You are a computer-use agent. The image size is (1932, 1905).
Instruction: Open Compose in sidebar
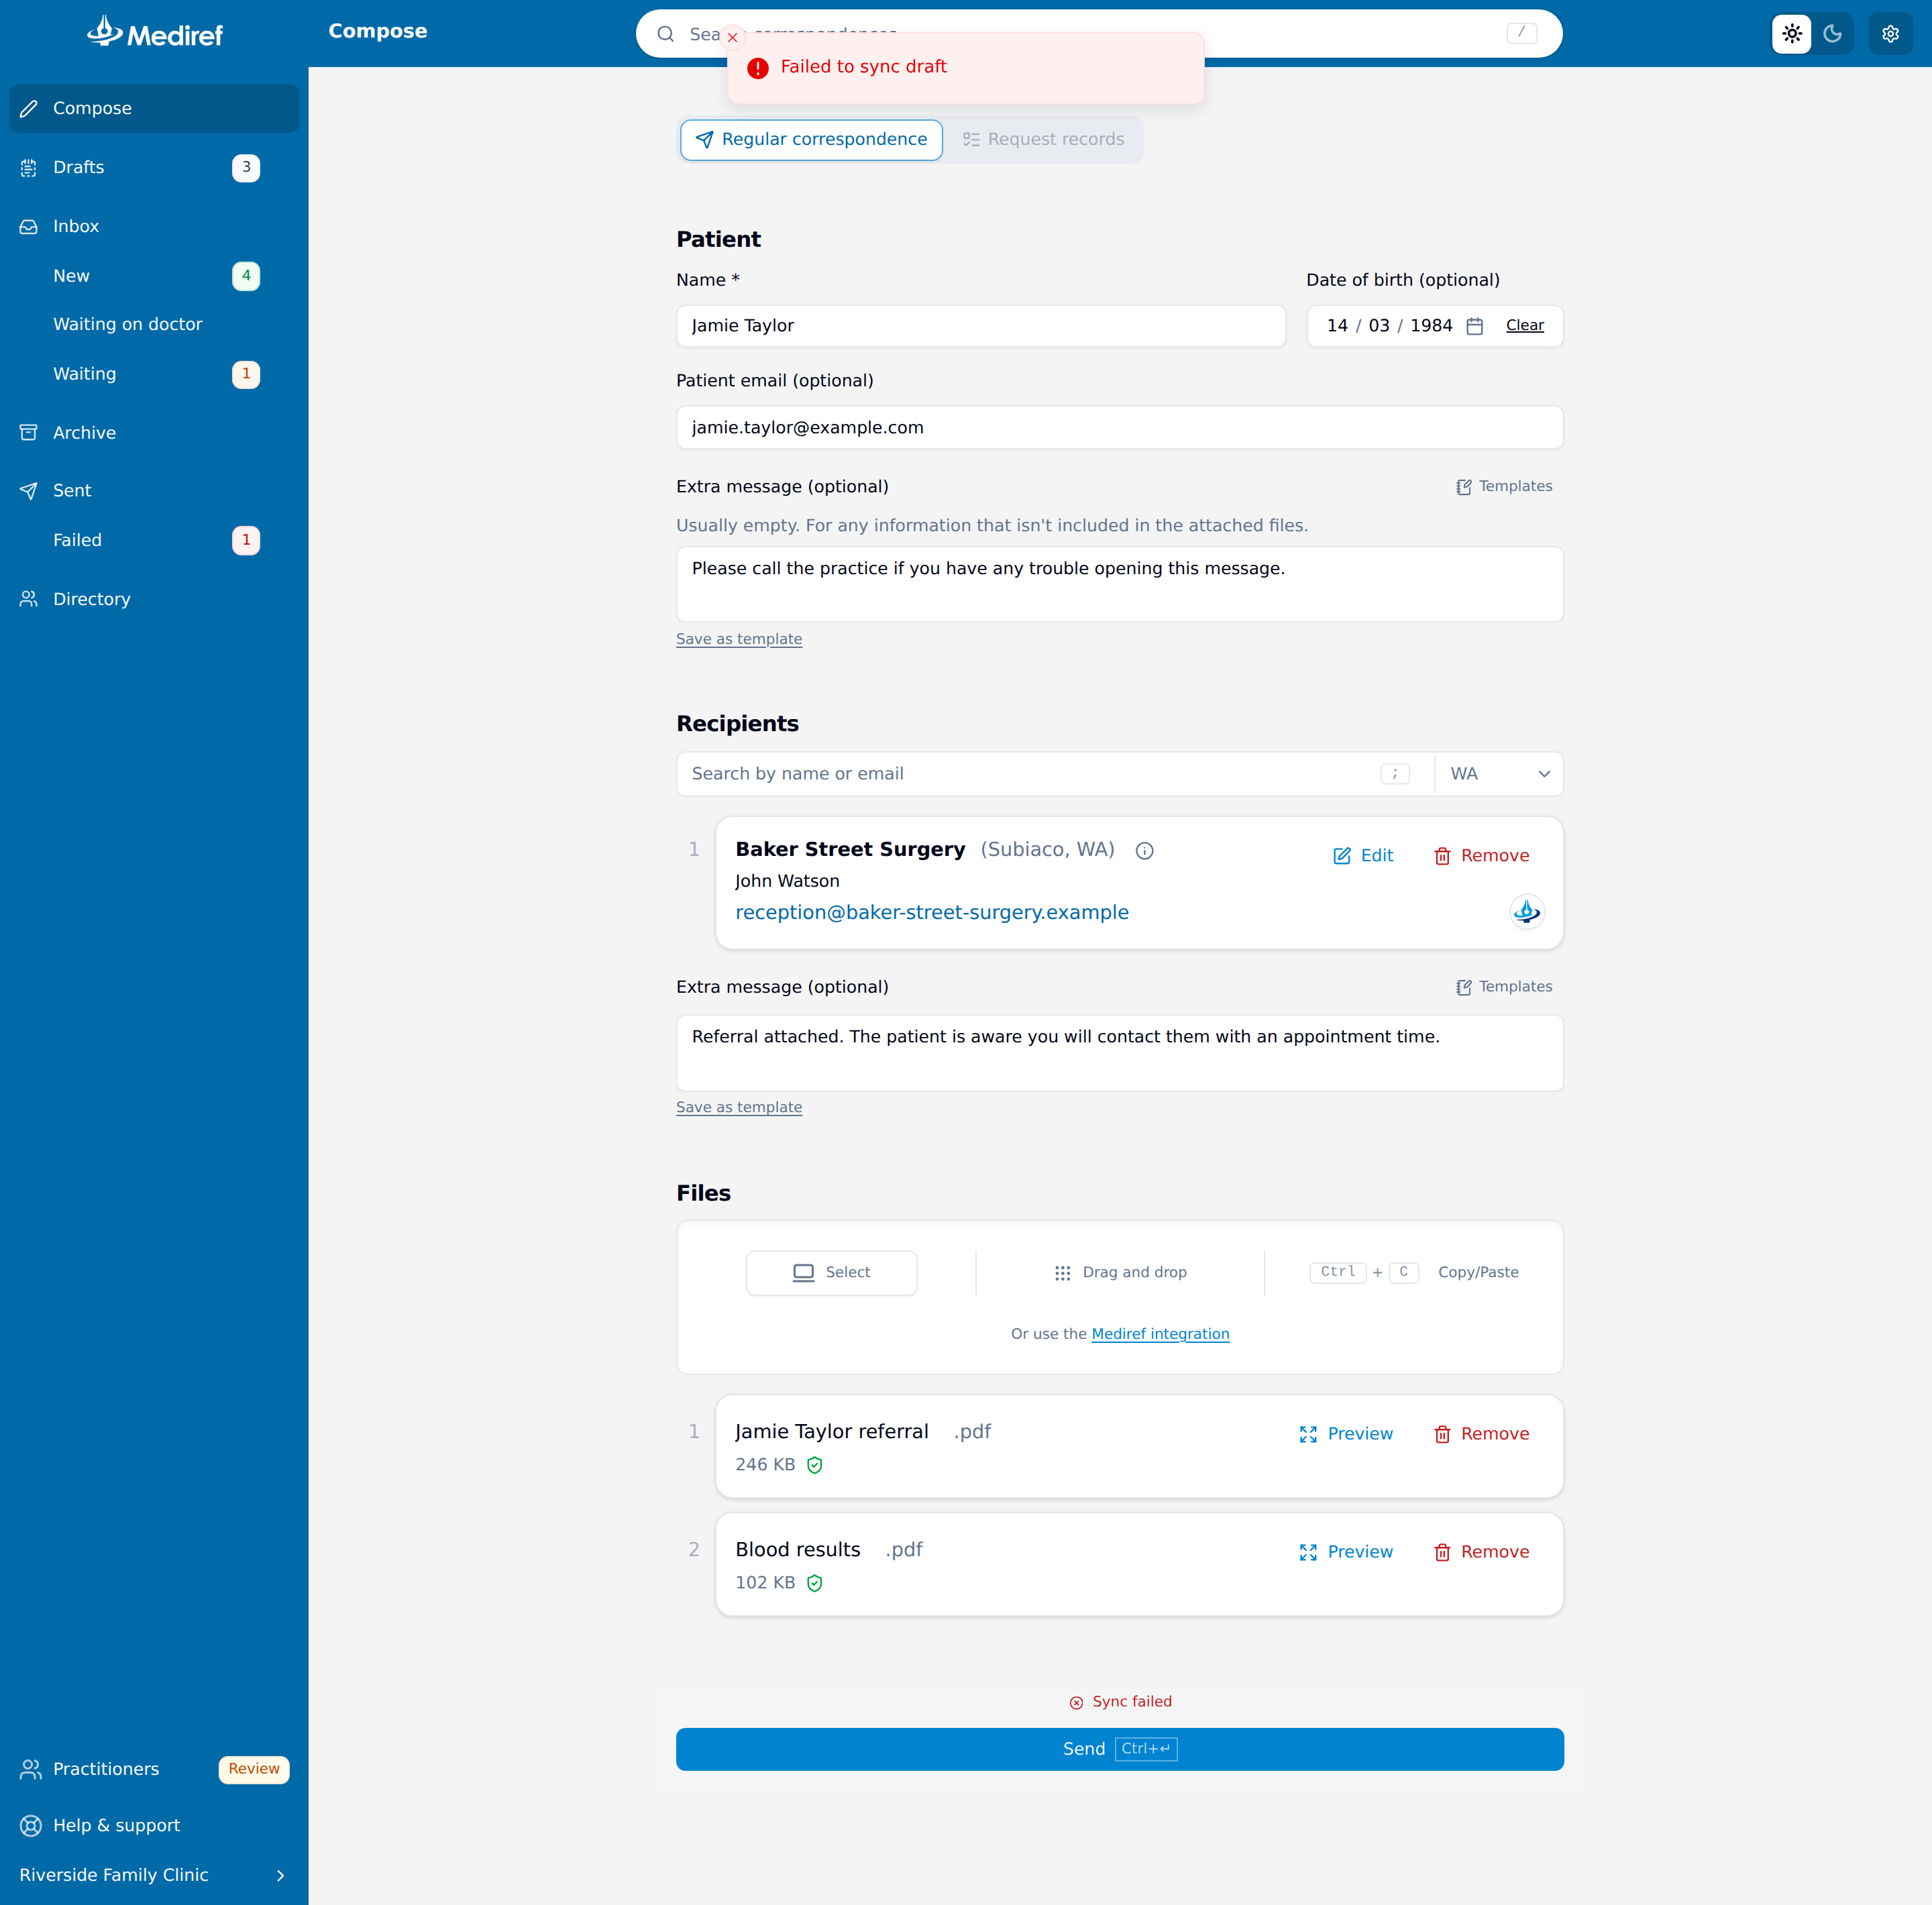click(154, 108)
